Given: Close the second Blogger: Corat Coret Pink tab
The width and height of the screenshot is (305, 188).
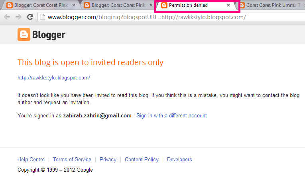Looking at the screenshot, I should [x=151, y=6].
